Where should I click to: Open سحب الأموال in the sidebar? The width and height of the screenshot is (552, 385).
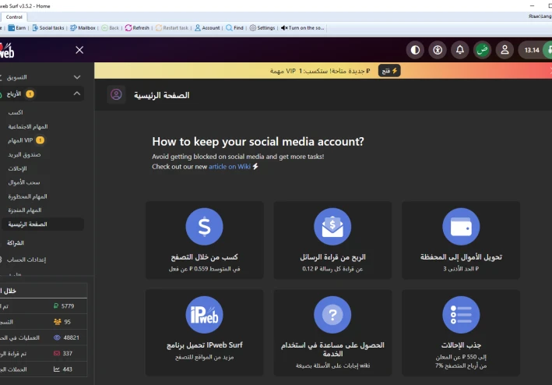tap(24, 182)
